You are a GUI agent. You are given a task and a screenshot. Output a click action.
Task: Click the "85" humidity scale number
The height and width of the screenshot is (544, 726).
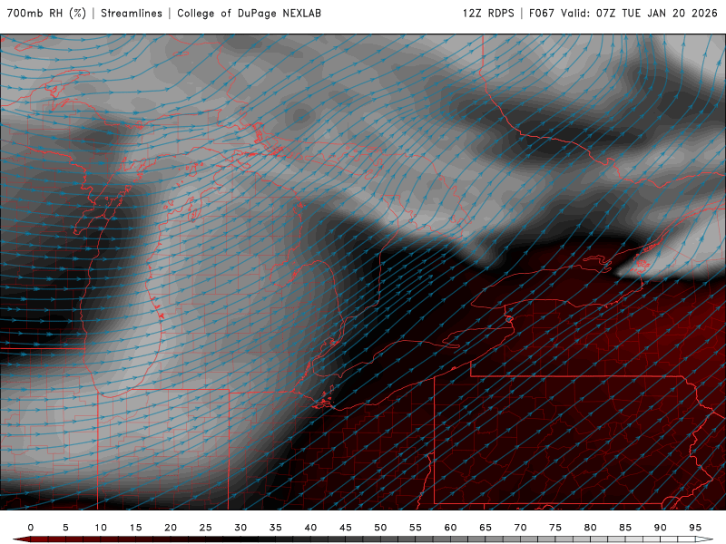(625, 528)
